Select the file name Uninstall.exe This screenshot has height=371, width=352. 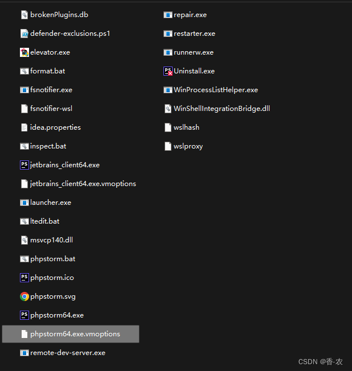194,71
